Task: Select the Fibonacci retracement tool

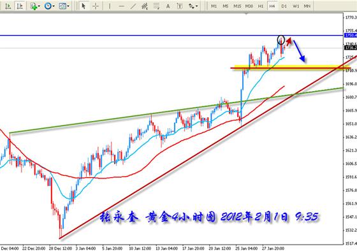Action: tap(156, 6)
